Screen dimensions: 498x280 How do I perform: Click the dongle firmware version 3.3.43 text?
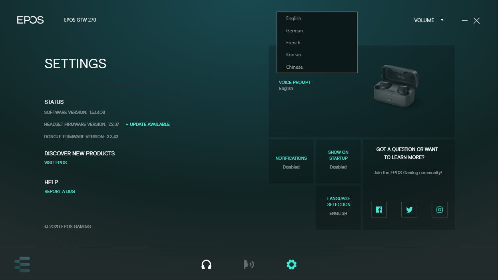pyautogui.click(x=81, y=137)
